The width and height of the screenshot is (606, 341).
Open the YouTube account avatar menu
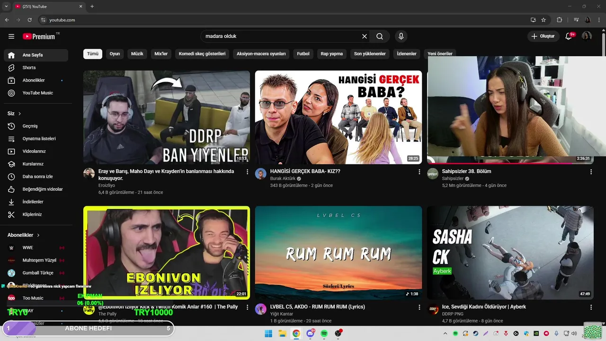pyautogui.click(x=587, y=36)
